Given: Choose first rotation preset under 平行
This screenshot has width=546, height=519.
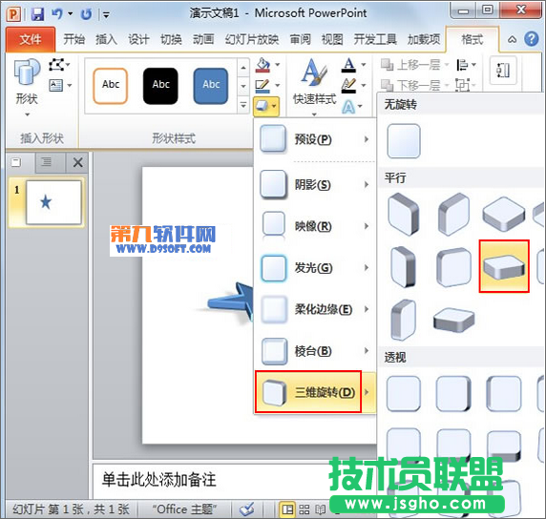Looking at the screenshot, I should coord(404,215).
